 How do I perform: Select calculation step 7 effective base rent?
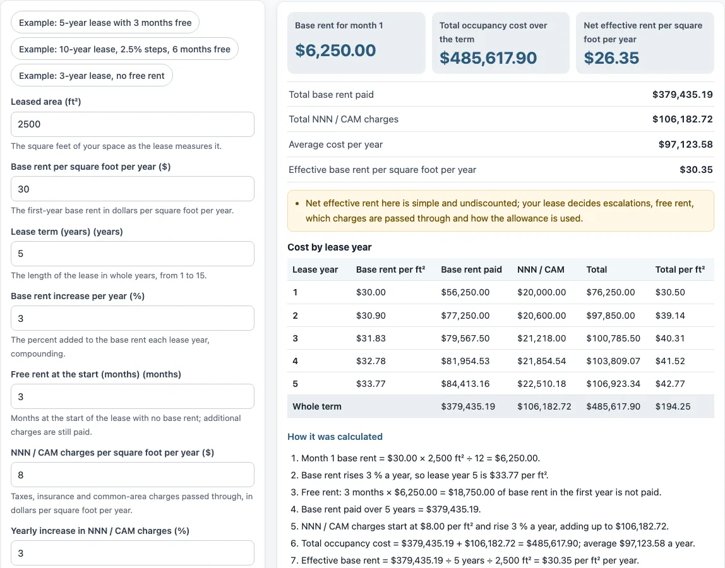(470, 560)
